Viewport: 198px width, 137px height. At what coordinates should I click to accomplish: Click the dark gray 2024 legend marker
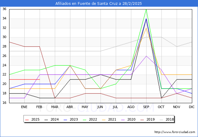[x=46, y=120]
